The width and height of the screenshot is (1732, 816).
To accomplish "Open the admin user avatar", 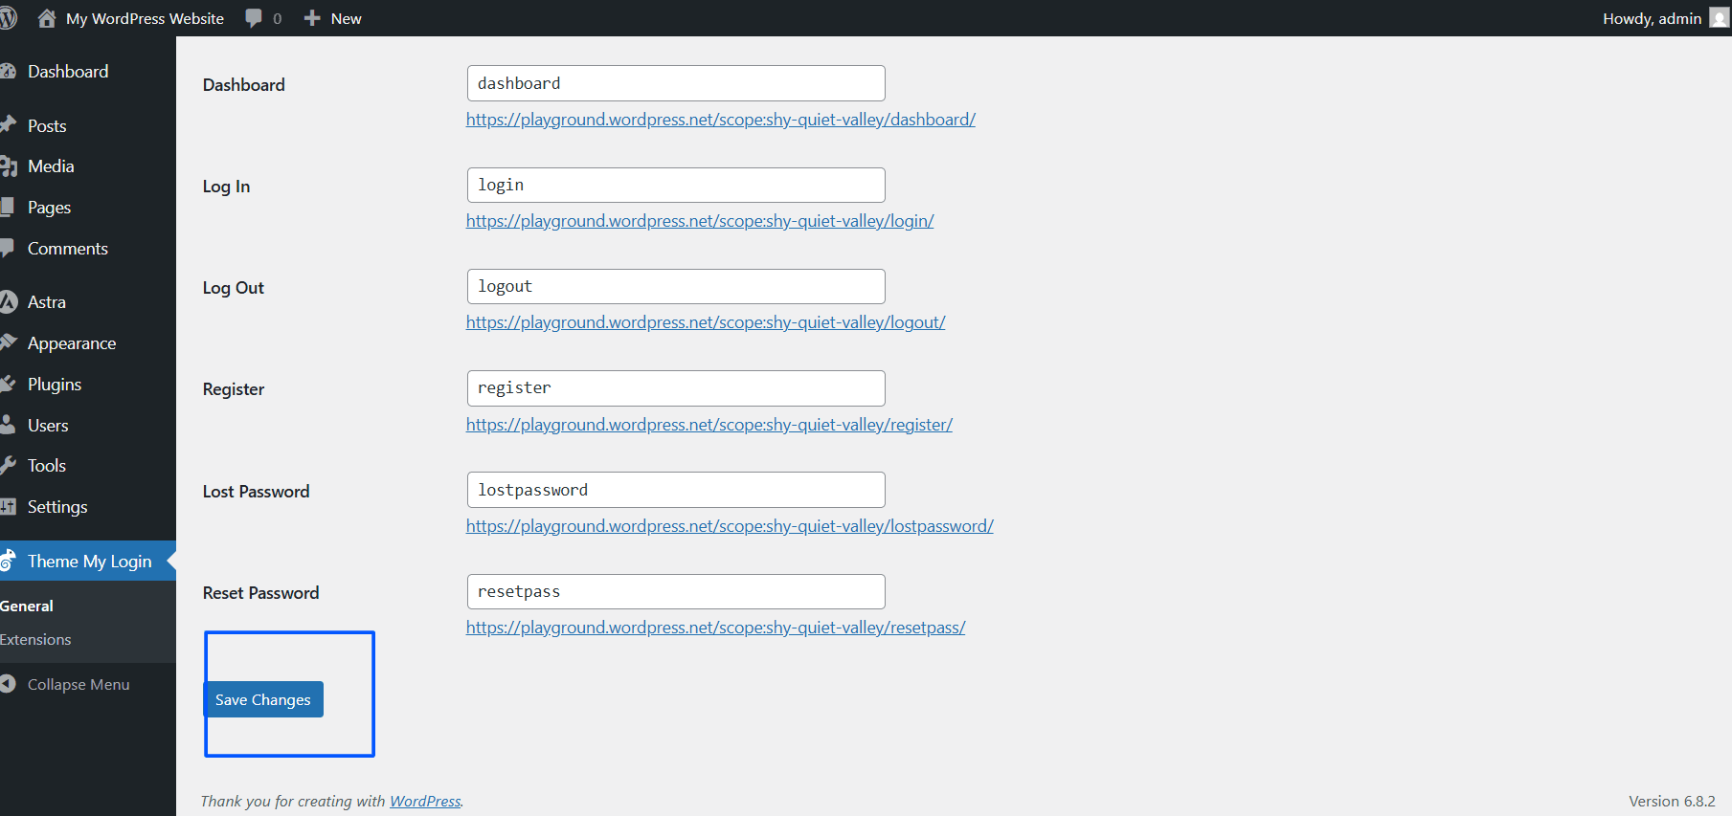I will 1720,18.
